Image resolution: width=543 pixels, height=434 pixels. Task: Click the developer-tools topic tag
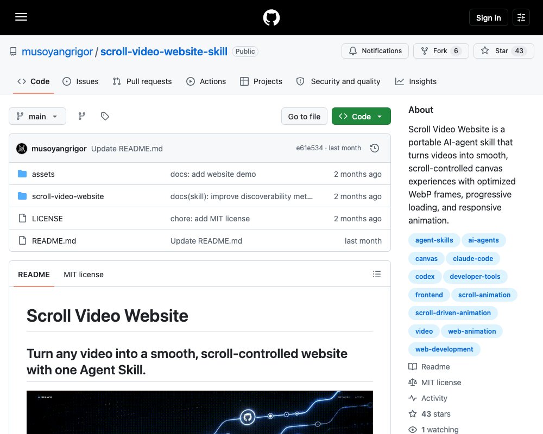(475, 277)
